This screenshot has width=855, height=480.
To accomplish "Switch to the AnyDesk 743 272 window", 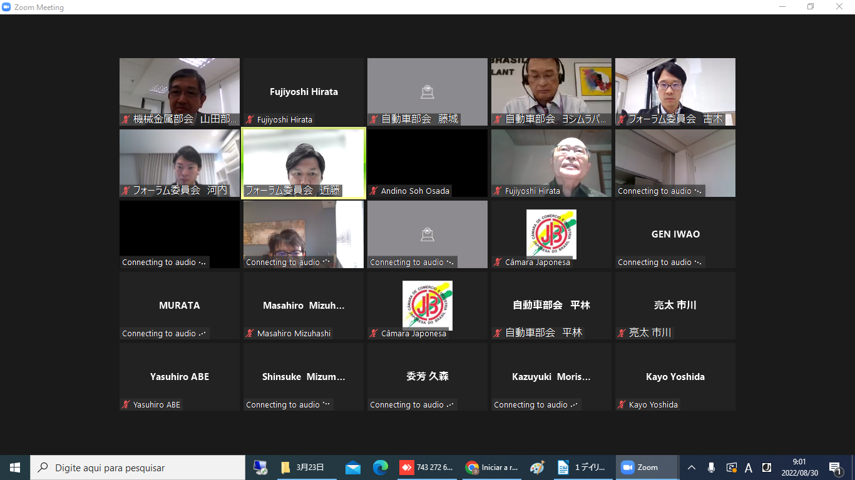I will [427, 467].
